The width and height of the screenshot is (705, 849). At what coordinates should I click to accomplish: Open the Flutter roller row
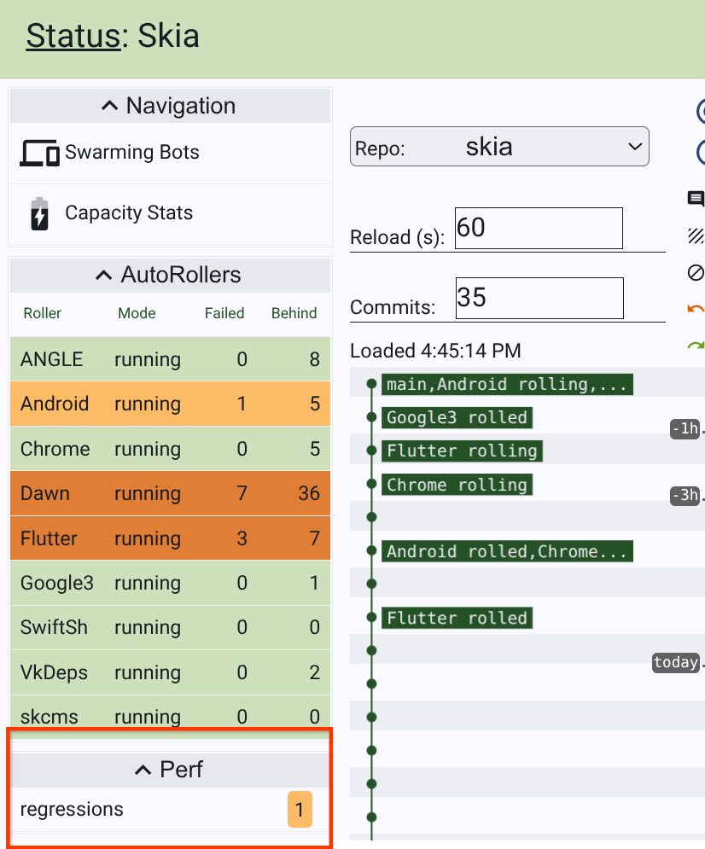pyautogui.click(x=170, y=538)
